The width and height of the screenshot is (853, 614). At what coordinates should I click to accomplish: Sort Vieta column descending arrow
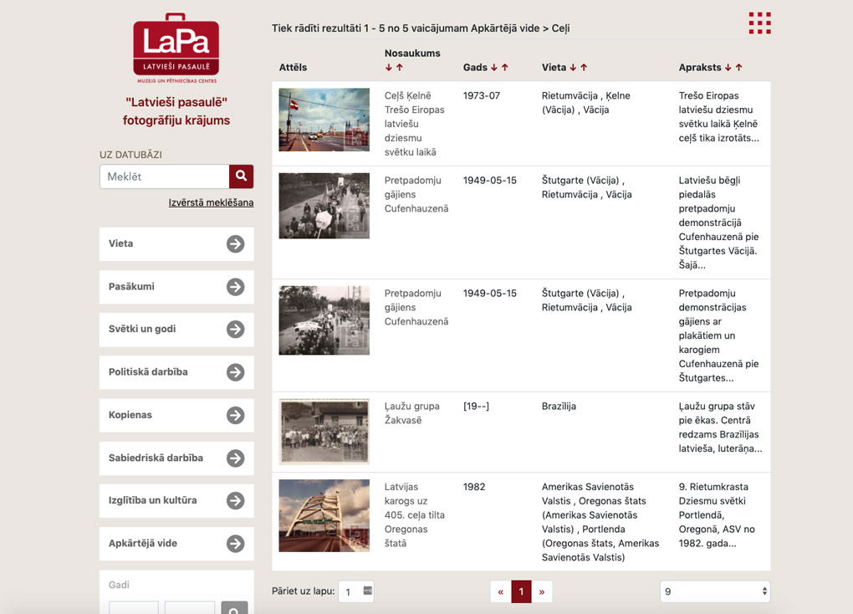point(573,68)
